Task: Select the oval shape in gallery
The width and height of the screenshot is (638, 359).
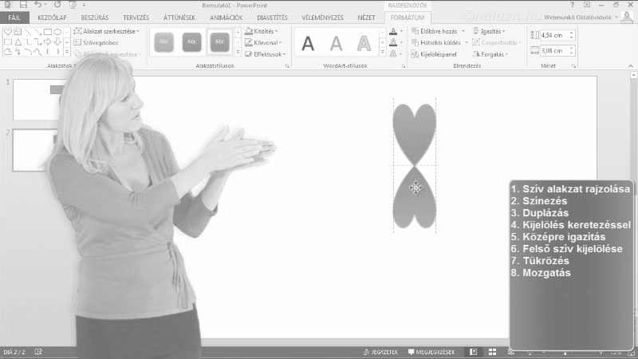Action: click(57, 32)
